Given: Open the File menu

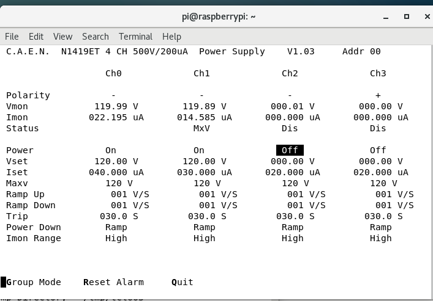Looking at the screenshot, I should click(x=12, y=37).
